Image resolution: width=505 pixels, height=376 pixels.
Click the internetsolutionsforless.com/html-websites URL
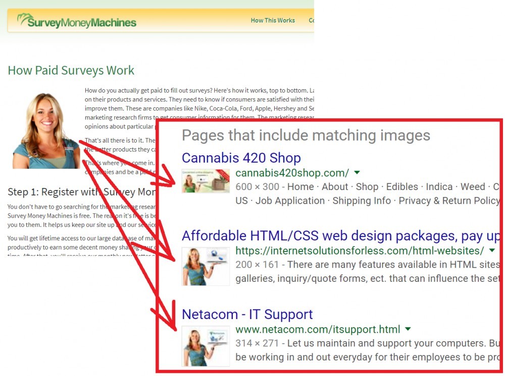click(x=360, y=250)
